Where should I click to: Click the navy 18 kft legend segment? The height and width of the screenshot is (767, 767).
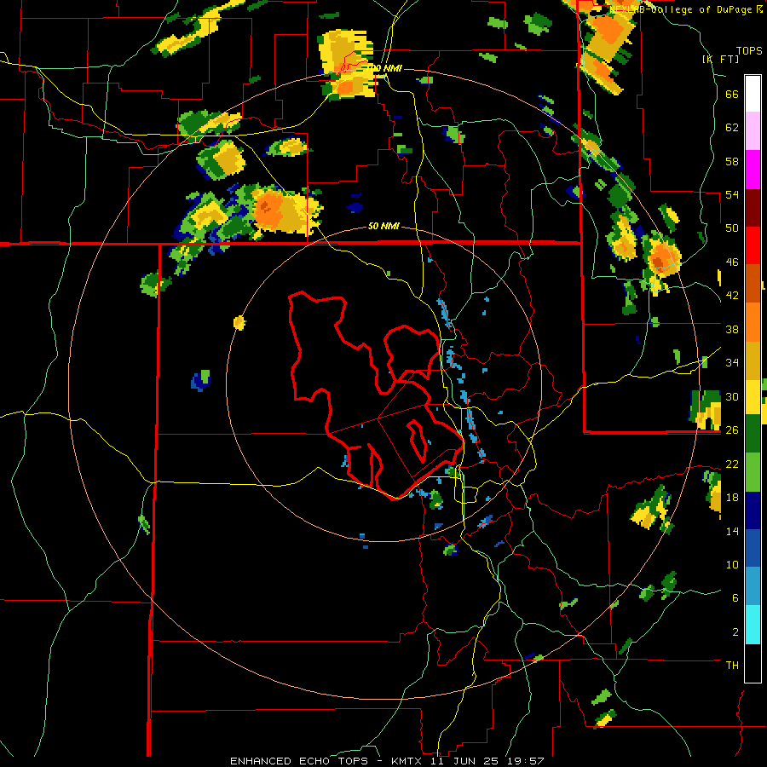(753, 510)
